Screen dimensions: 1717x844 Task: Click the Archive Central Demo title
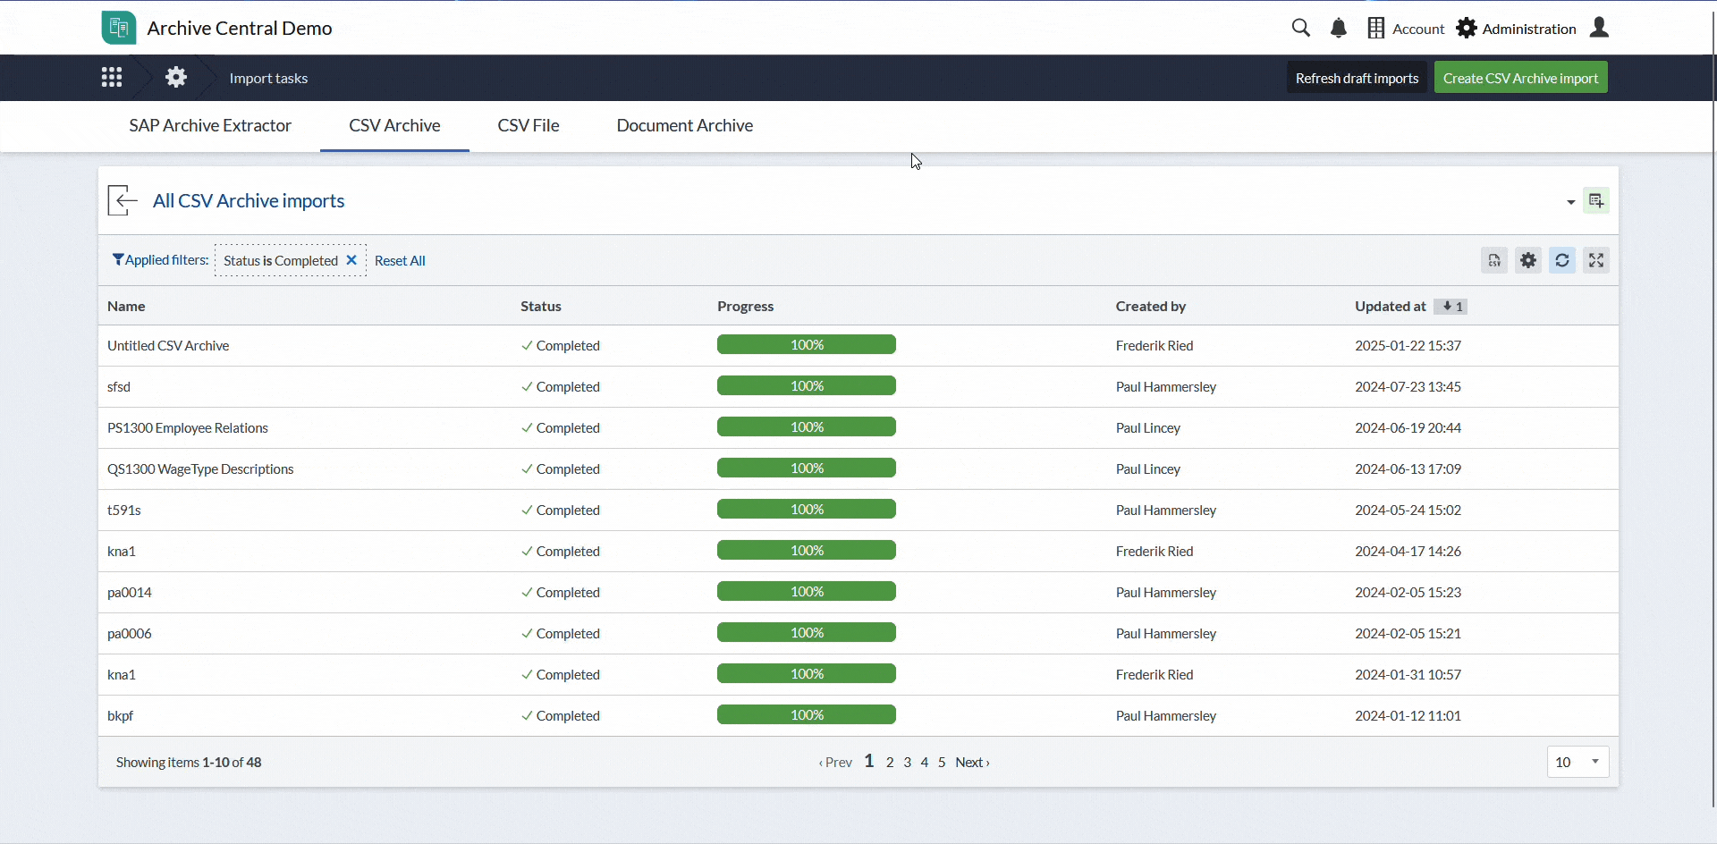coord(240,29)
